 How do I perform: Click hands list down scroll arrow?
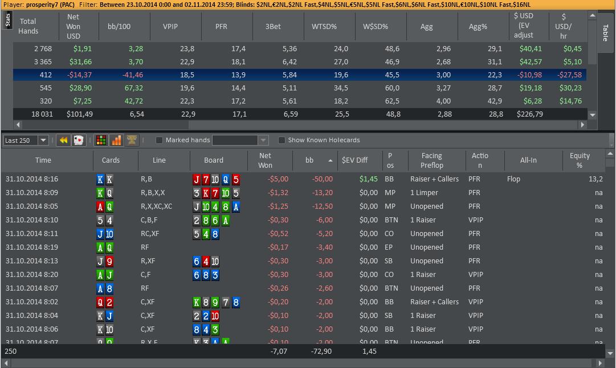pyautogui.click(x=610, y=353)
